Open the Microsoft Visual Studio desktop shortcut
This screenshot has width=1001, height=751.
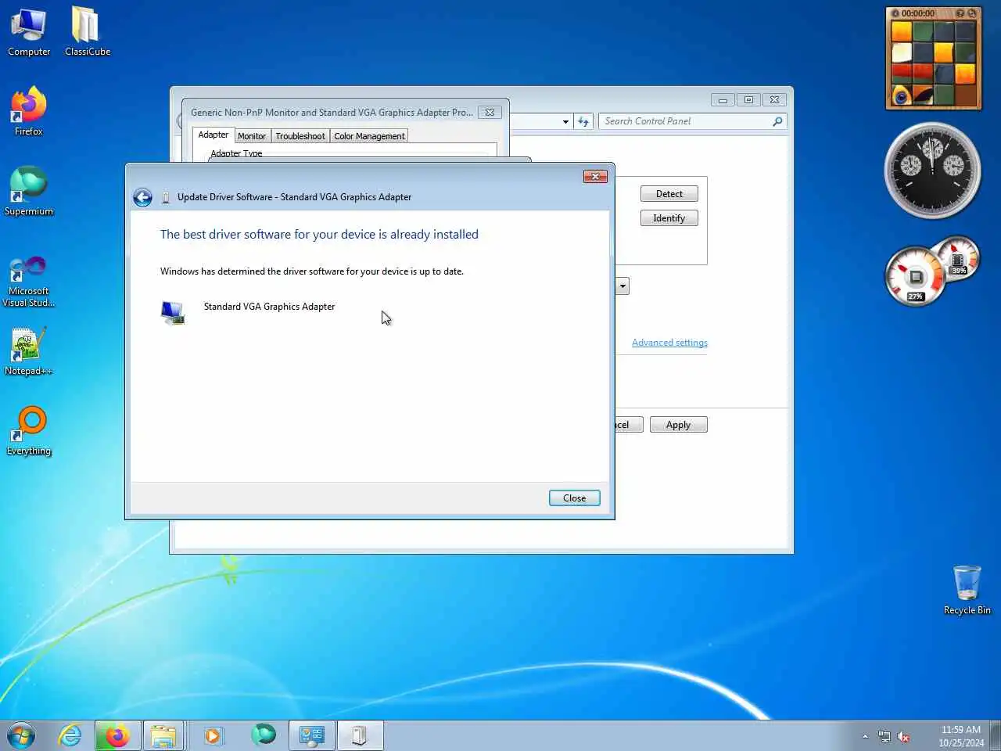pos(29,282)
